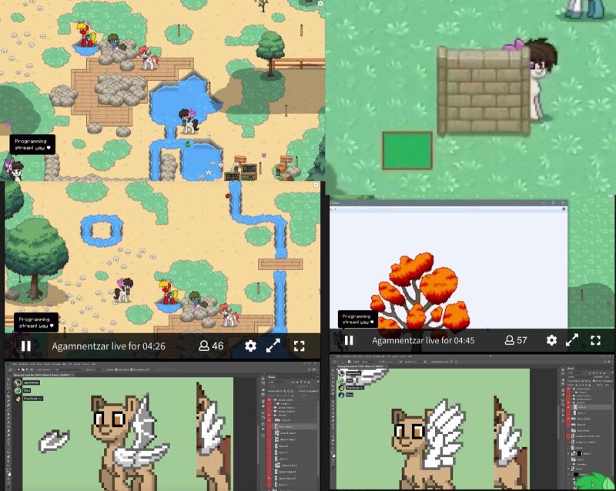Pause the stream live for 04:26
The image size is (616, 491).
click(25, 346)
